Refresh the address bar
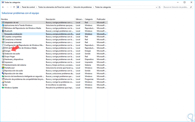 (160, 7)
